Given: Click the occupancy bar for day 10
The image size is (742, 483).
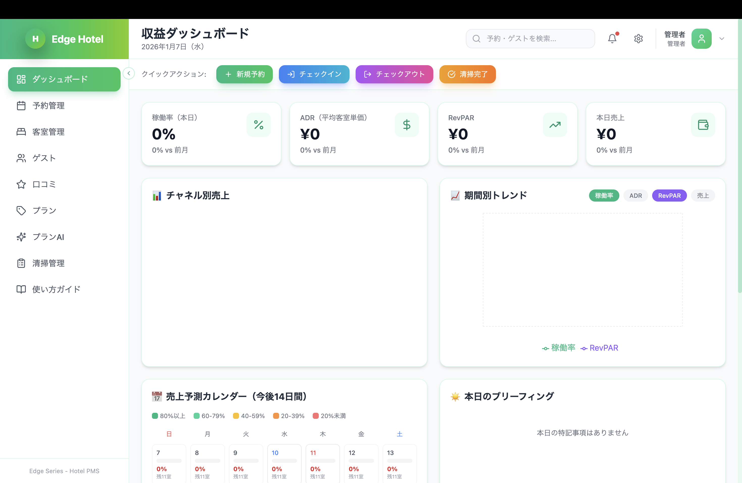Looking at the screenshot, I should coord(284,461).
